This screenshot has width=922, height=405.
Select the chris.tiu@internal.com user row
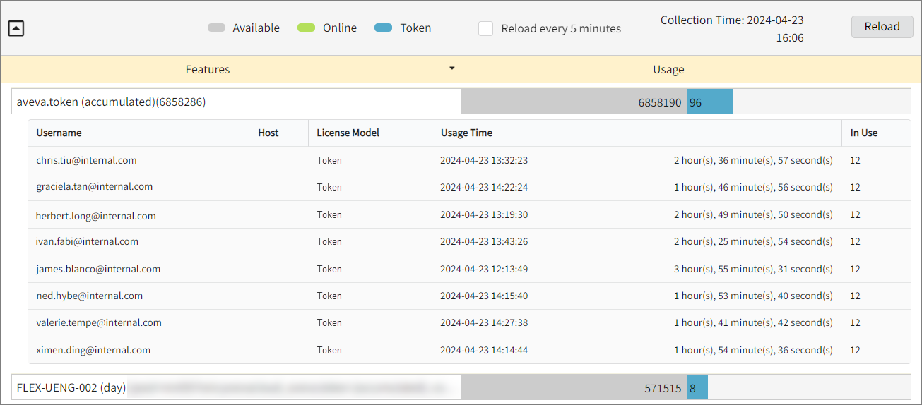tap(86, 160)
